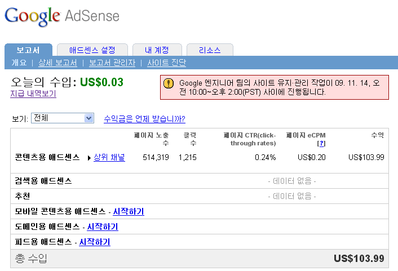Click the eCPM value US$0.20
This screenshot has height=271, width=398.
point(311,157)
